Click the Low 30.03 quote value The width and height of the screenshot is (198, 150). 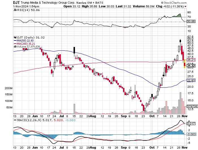click(106, 6)
